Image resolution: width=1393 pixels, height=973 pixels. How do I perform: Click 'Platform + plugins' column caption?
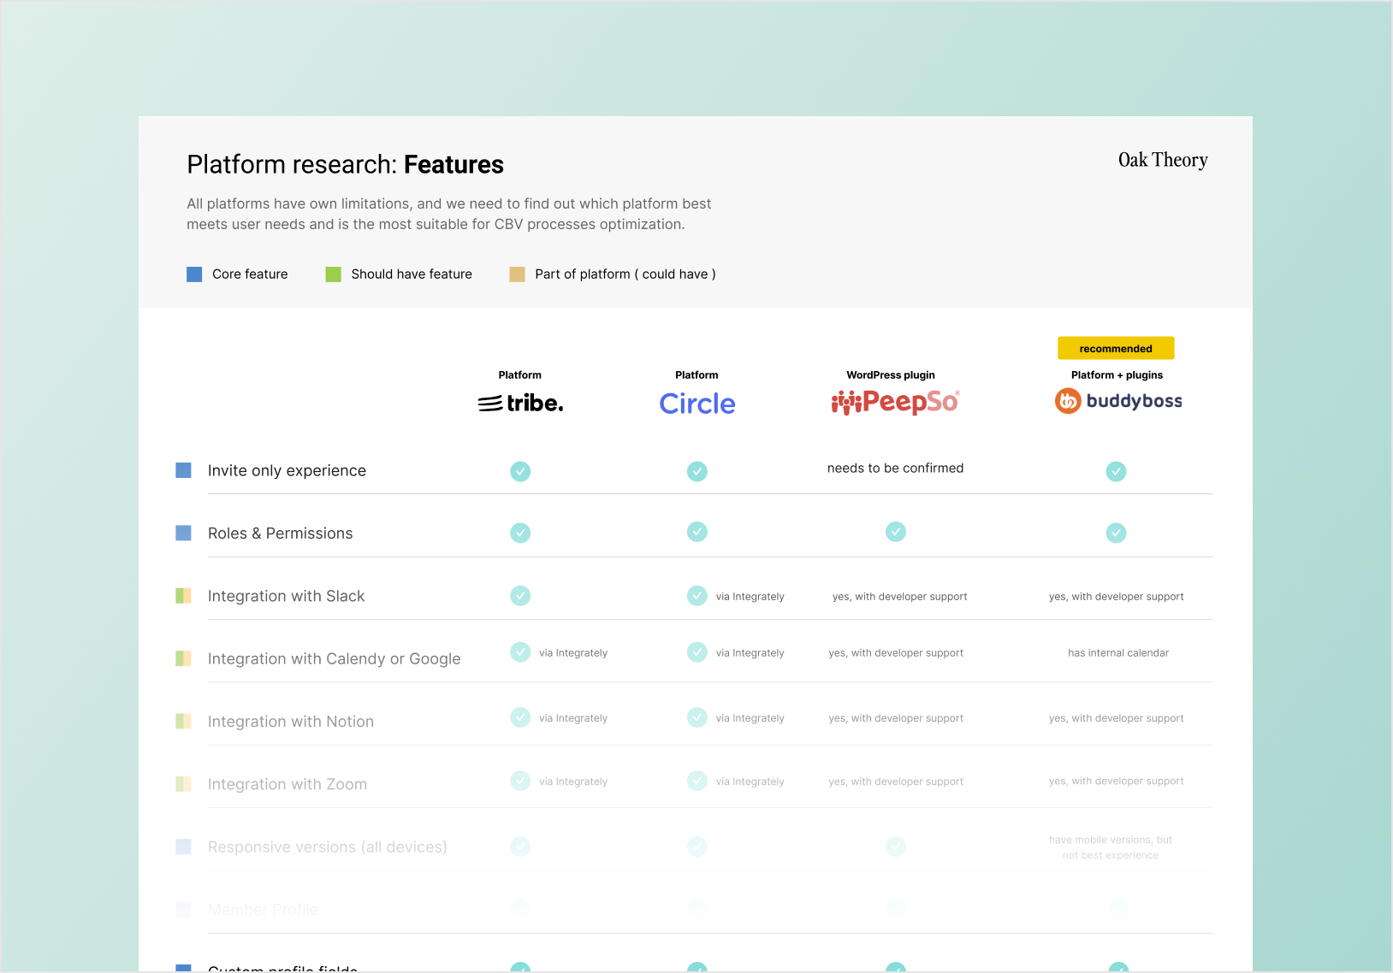1117,374
